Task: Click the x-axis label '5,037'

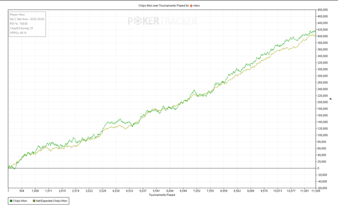Action: click(143, 191)
